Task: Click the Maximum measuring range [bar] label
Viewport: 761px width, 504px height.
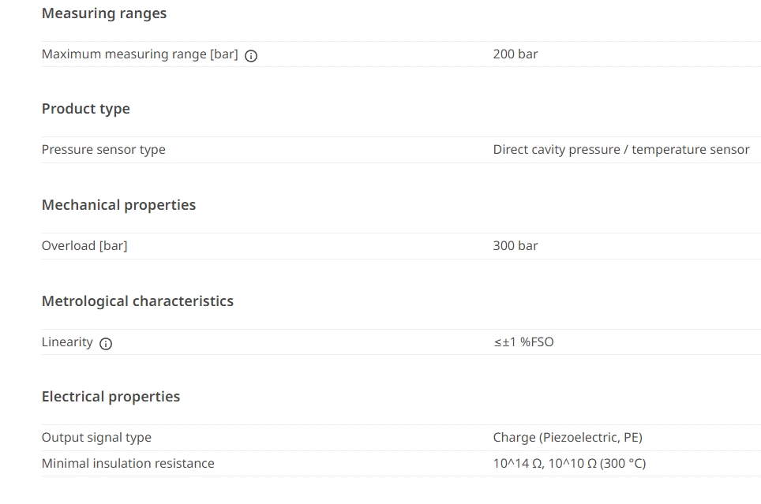Action: point(140,54)
